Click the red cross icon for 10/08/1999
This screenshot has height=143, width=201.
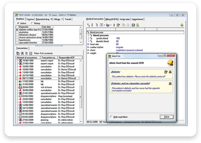[20, 67]
